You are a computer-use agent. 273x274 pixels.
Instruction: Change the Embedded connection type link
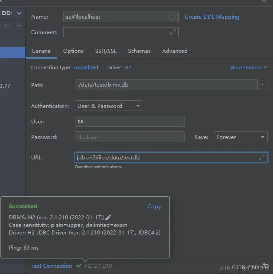pos(85,68)
